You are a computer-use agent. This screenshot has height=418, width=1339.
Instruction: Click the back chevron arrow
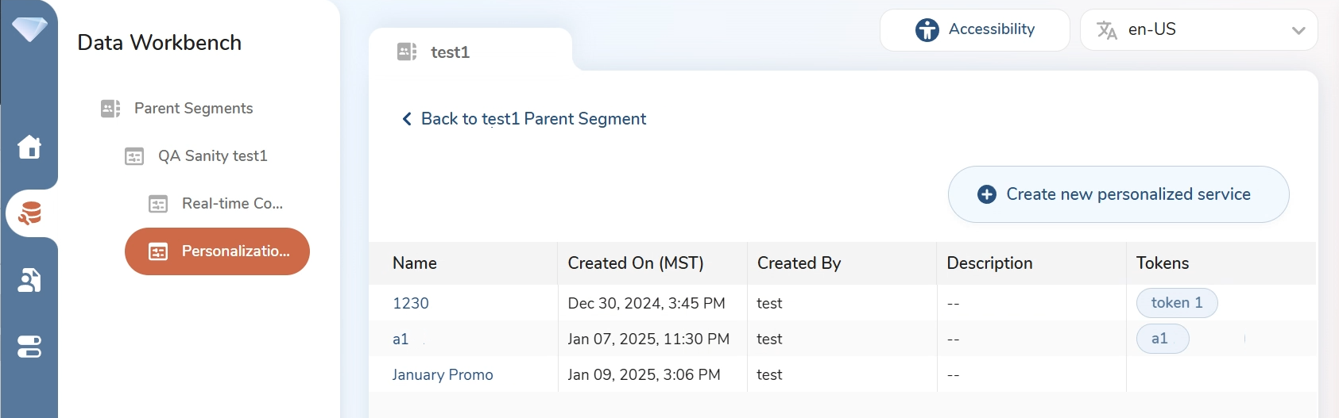click(x=407, y=119)
